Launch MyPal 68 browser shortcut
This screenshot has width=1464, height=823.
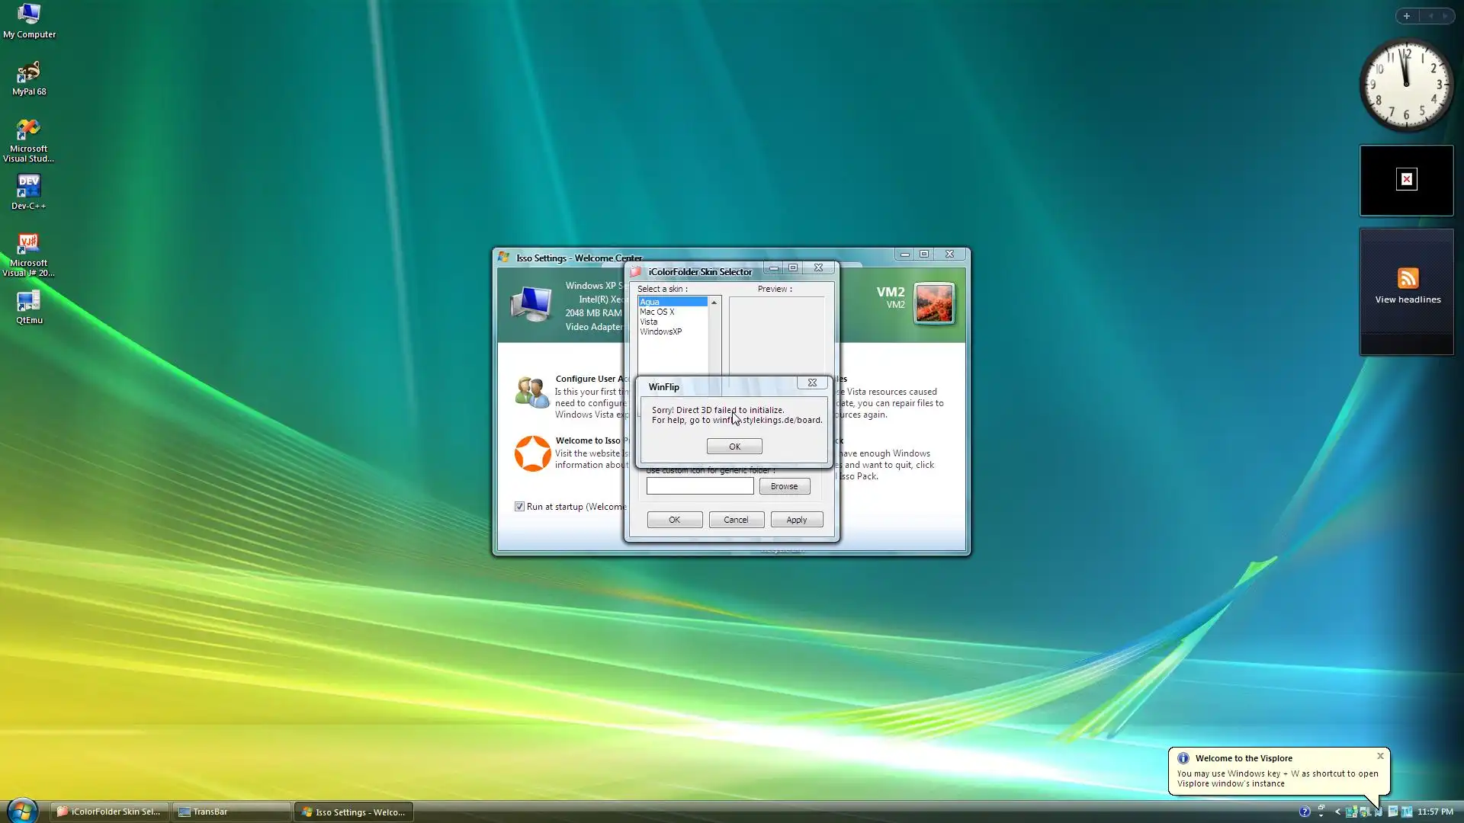tap(29, 73)
